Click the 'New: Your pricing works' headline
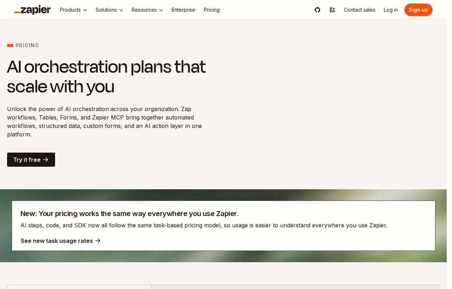Viewport: 452px width, 289px height. point(129,213)
